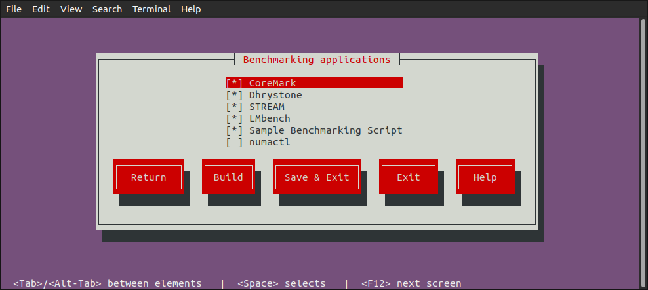Uncheck Sample Benchmarking Script checkbox
Viewport: 648px width, 290px height.
tap(234, 130)
